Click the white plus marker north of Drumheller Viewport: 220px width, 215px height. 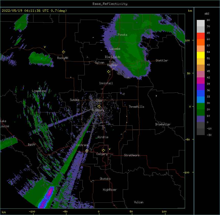[x=156, y=96]
